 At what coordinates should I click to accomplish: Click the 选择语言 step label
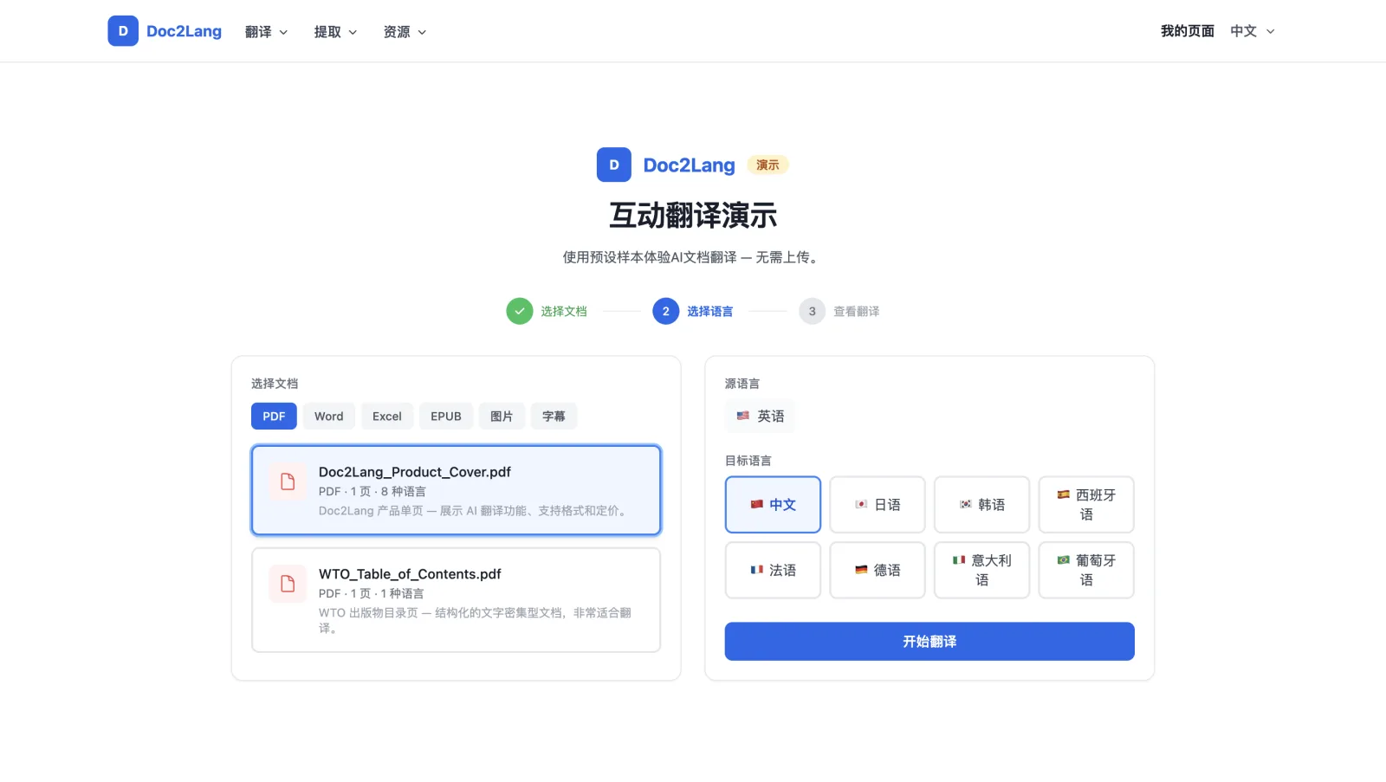pyautogui.click(x=710, y=311)
